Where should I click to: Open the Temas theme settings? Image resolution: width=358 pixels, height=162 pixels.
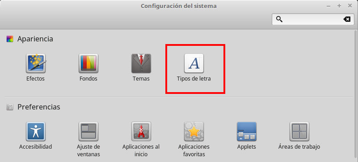(141, 63)
